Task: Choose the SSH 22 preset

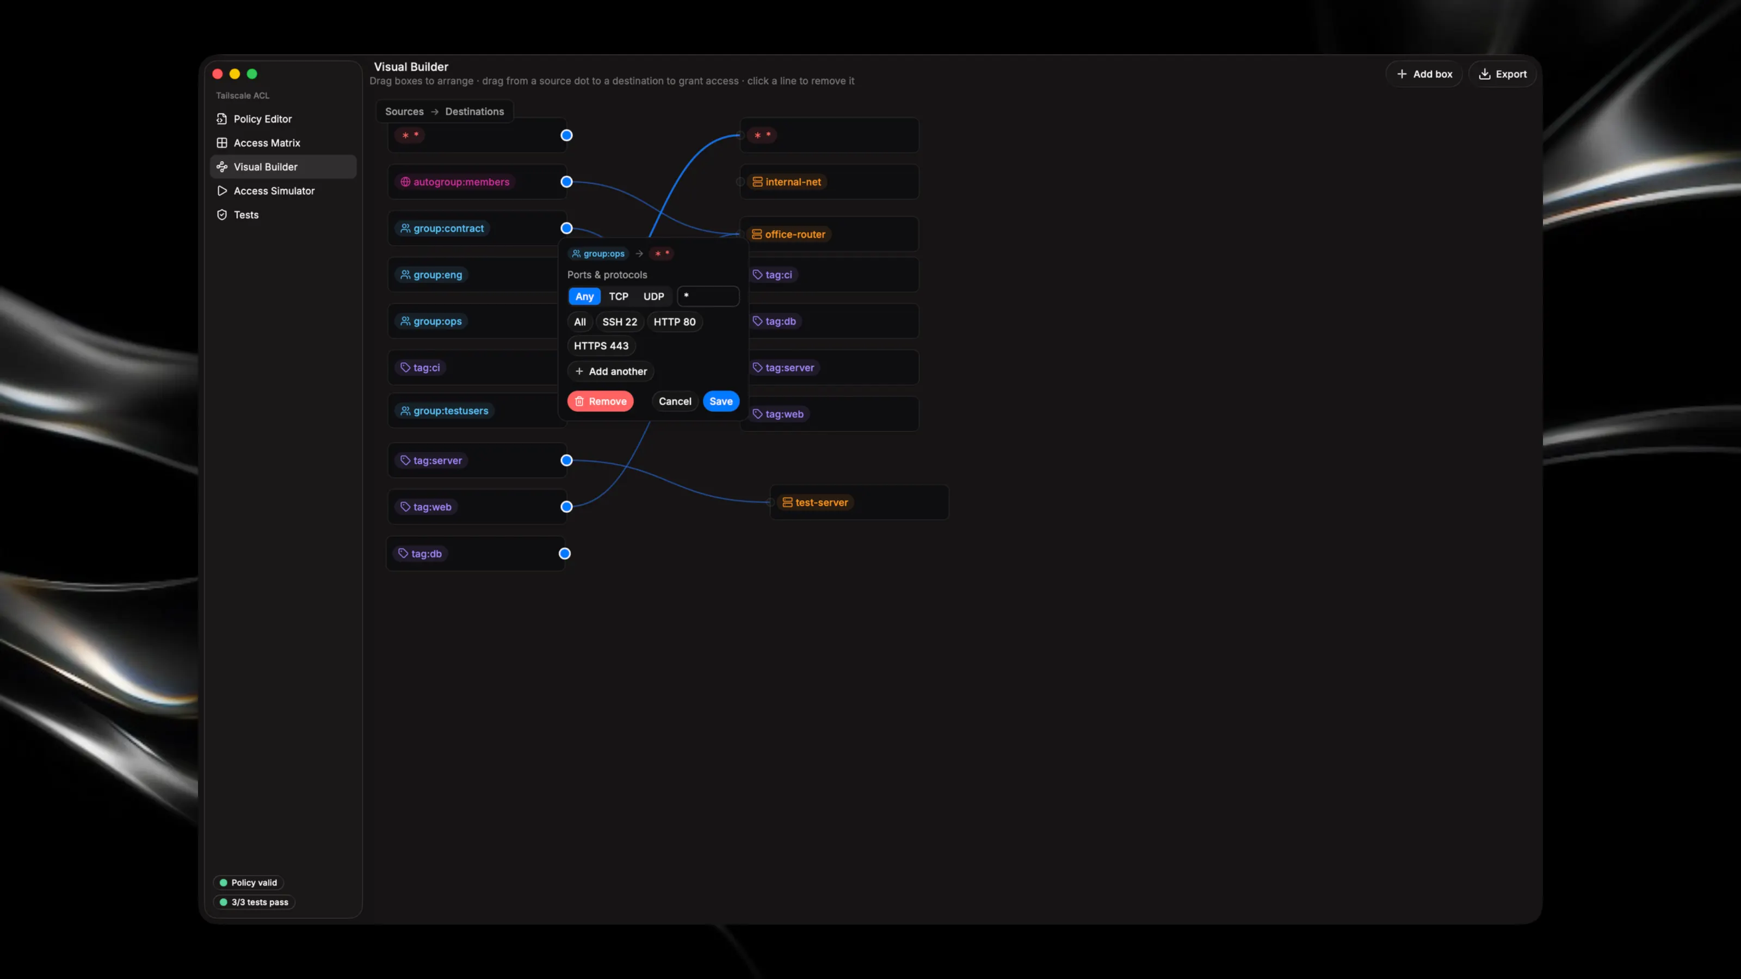Action: 620,321
